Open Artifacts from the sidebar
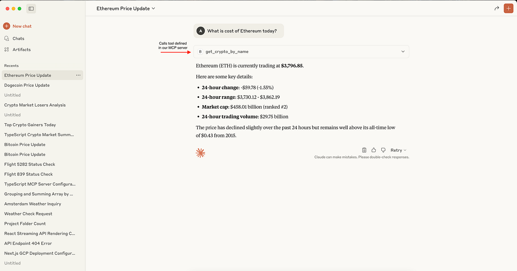Image resolution: width=517 pixels, height=271 pixels. click(x=21, y=50)
